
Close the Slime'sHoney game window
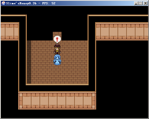tap(145, 3)
